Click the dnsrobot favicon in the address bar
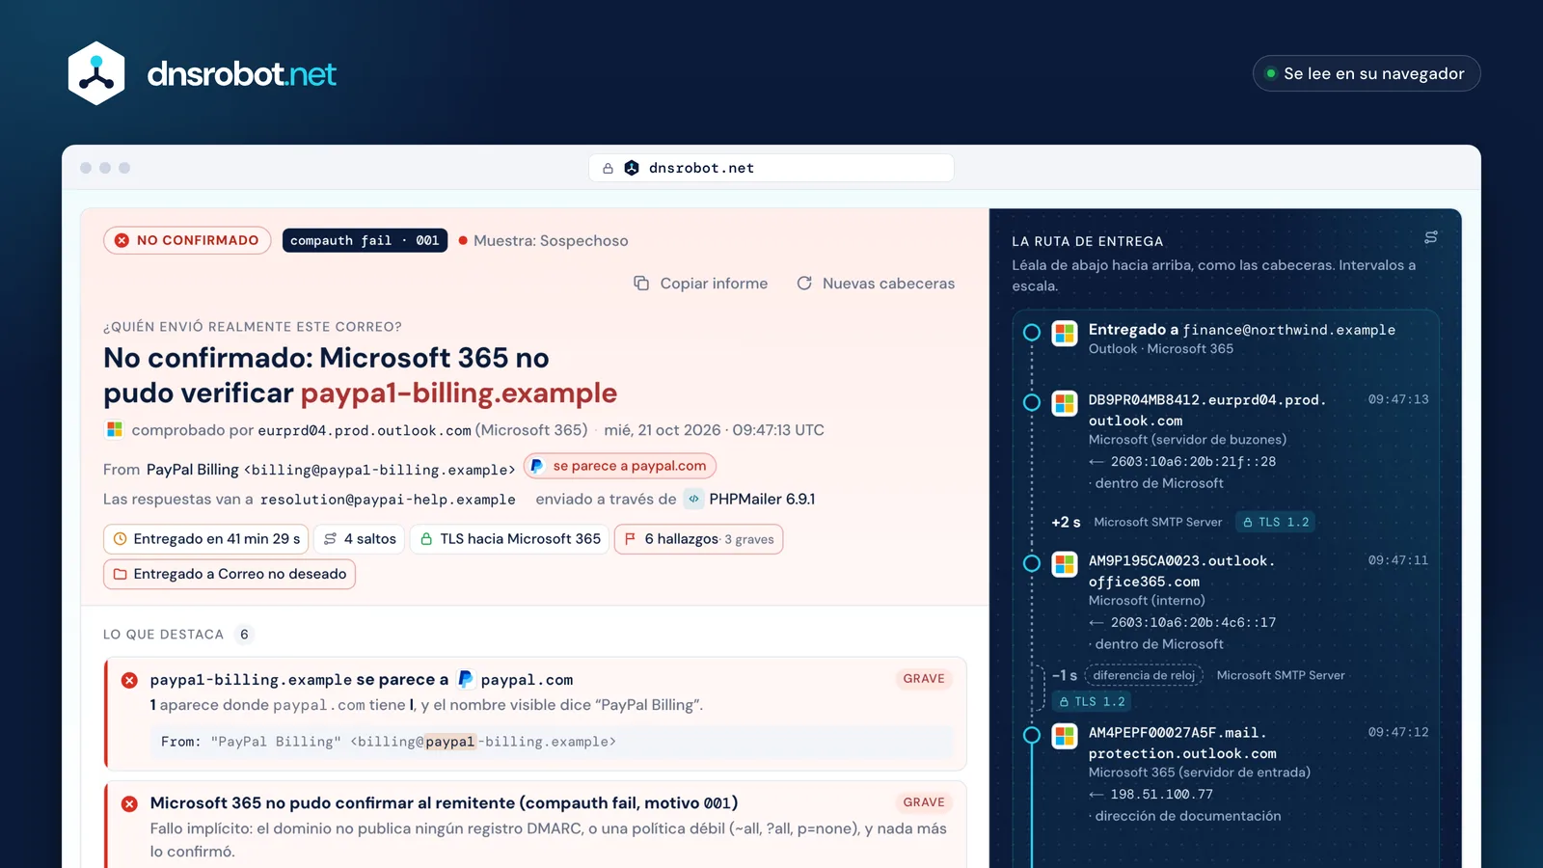 coord(632,168)
